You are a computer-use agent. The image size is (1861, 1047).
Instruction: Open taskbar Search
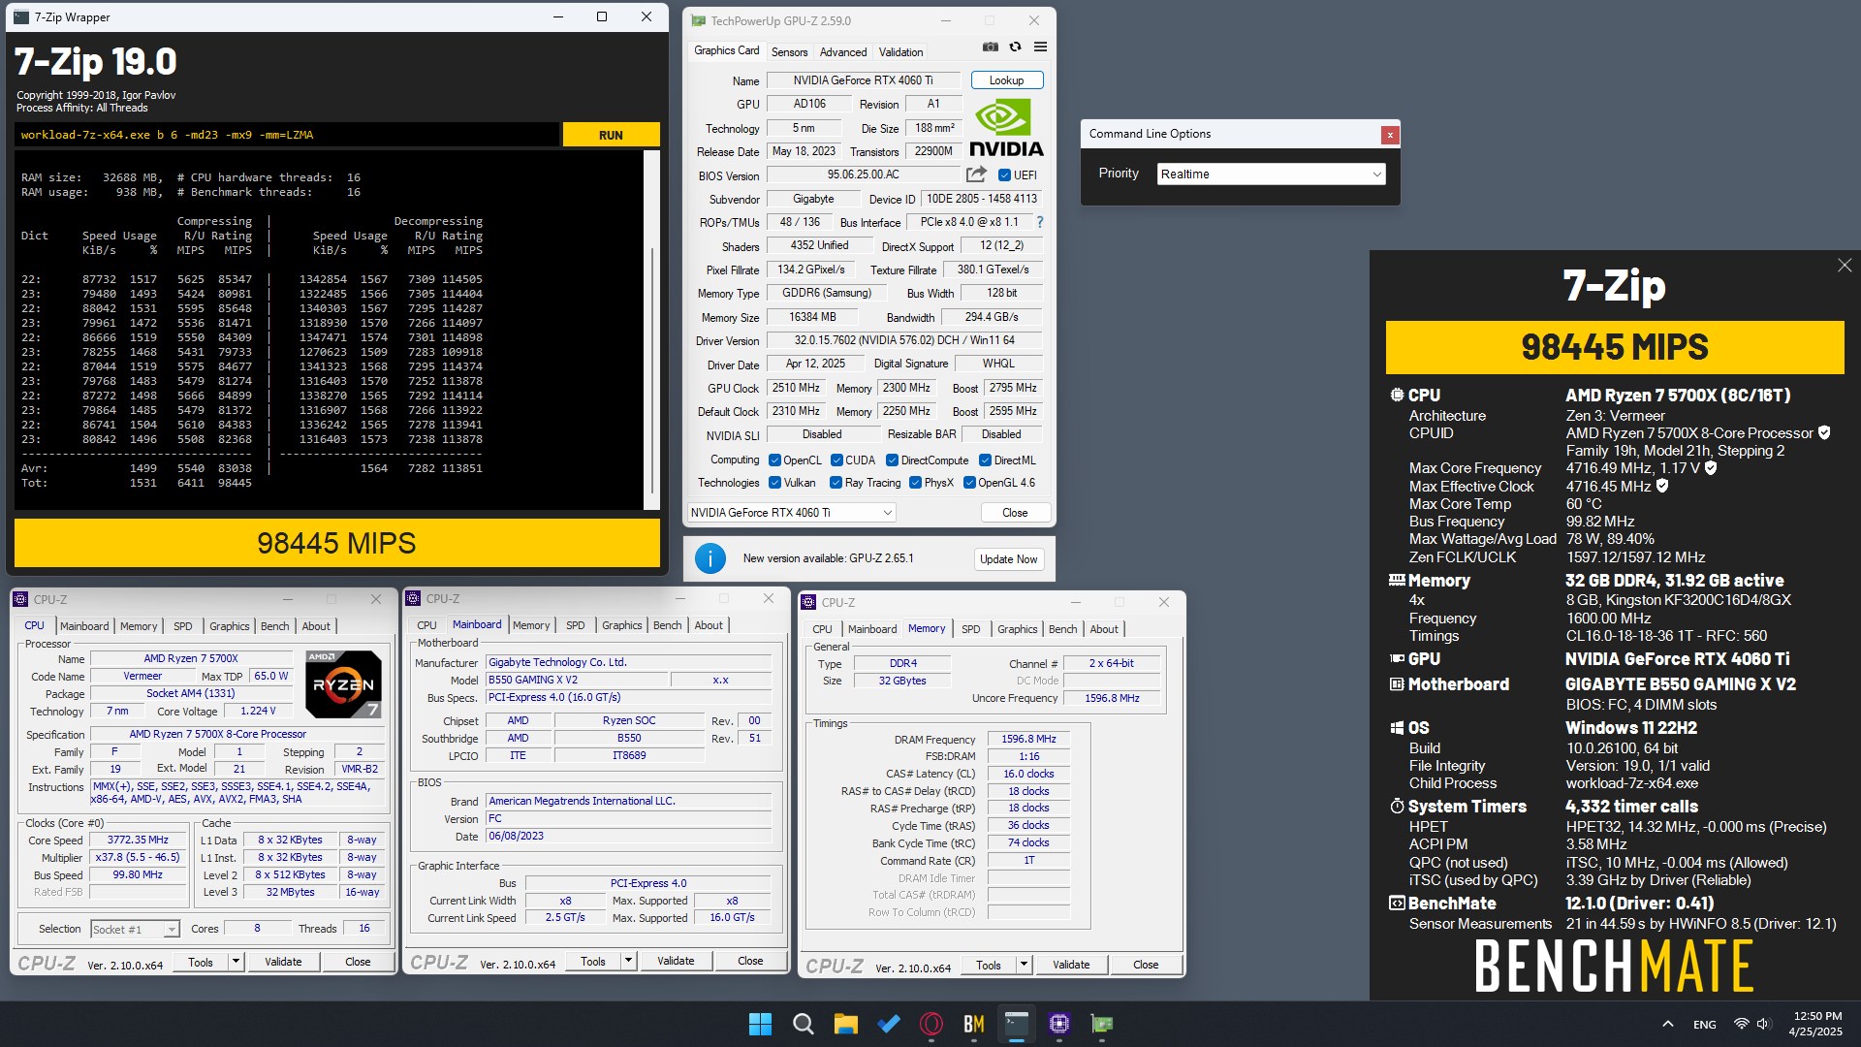tap(803, 1024)
